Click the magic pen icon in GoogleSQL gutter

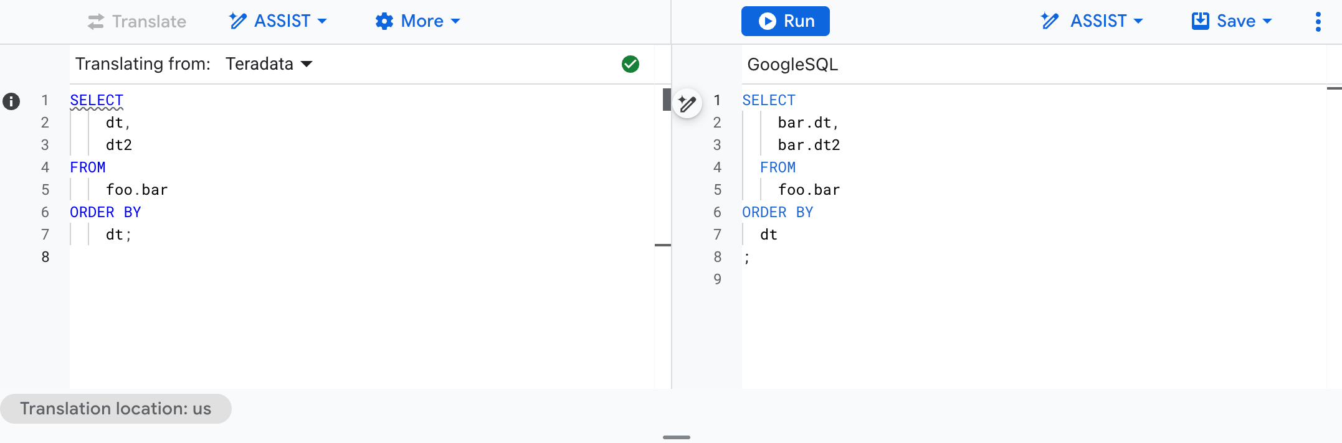tap(687, 103)
